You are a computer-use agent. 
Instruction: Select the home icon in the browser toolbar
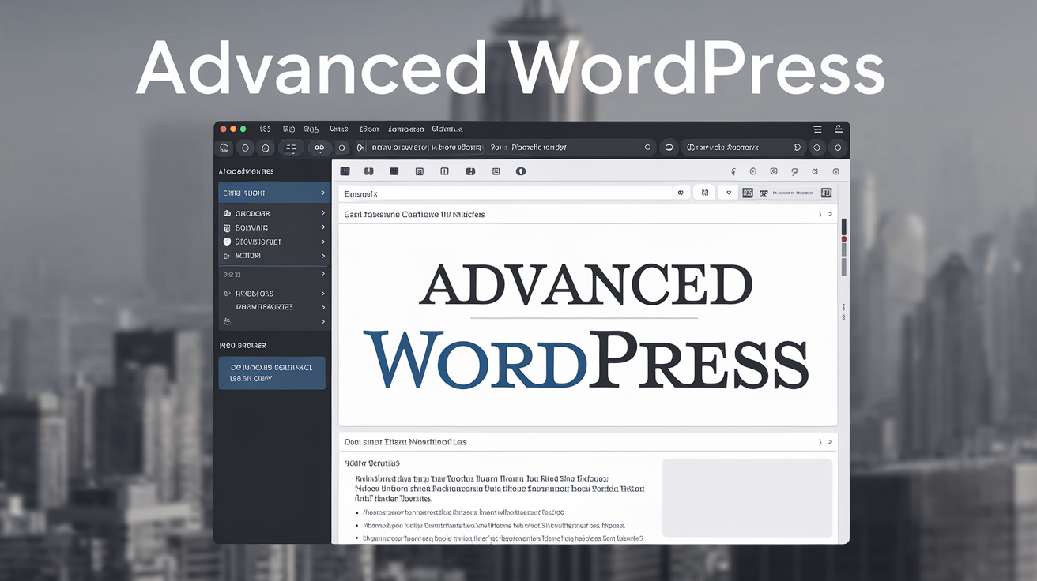point(224,147)
